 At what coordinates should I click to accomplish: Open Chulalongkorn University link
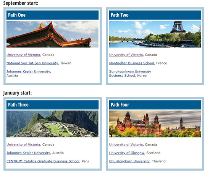coord(129,161)
